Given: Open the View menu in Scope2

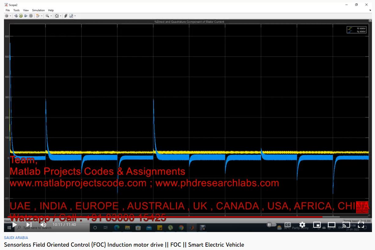Looking at the screenshot, I should tap(26, 10).
